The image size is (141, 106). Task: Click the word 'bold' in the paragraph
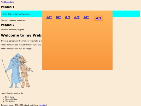click(x=26, y=45)
